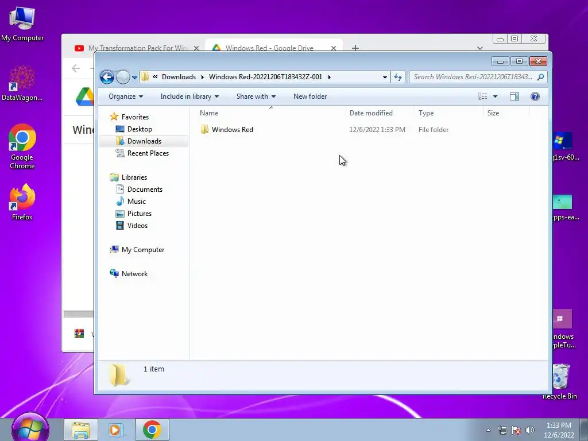
Task: Open the Google Chrome desktop shortcut
Action: pyautogui.click(x=22, y=146)
